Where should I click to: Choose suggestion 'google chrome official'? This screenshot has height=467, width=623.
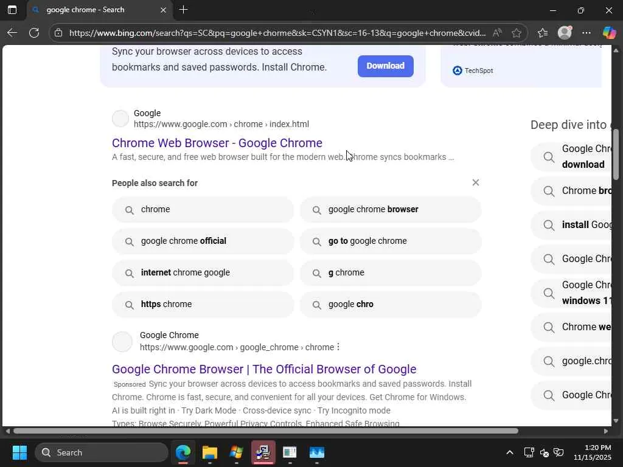pyautogui.click(x=203, y=241)
